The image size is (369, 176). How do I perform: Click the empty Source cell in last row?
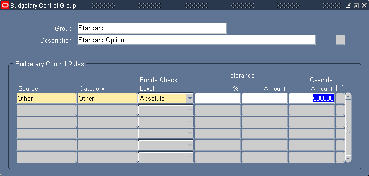(x=46, y=157)
